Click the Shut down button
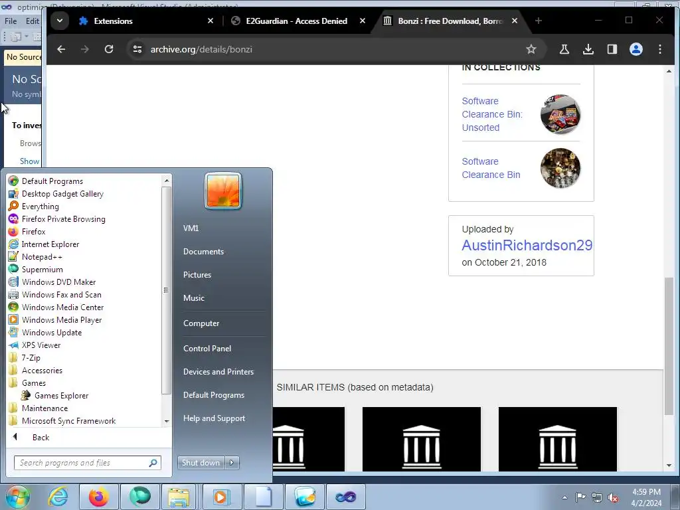The height and width of the screenshot is (510, 680). 201,463
